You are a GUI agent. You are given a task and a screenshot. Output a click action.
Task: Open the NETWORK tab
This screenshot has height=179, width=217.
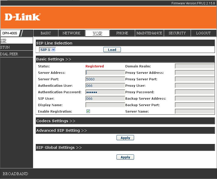click(71, 33)
